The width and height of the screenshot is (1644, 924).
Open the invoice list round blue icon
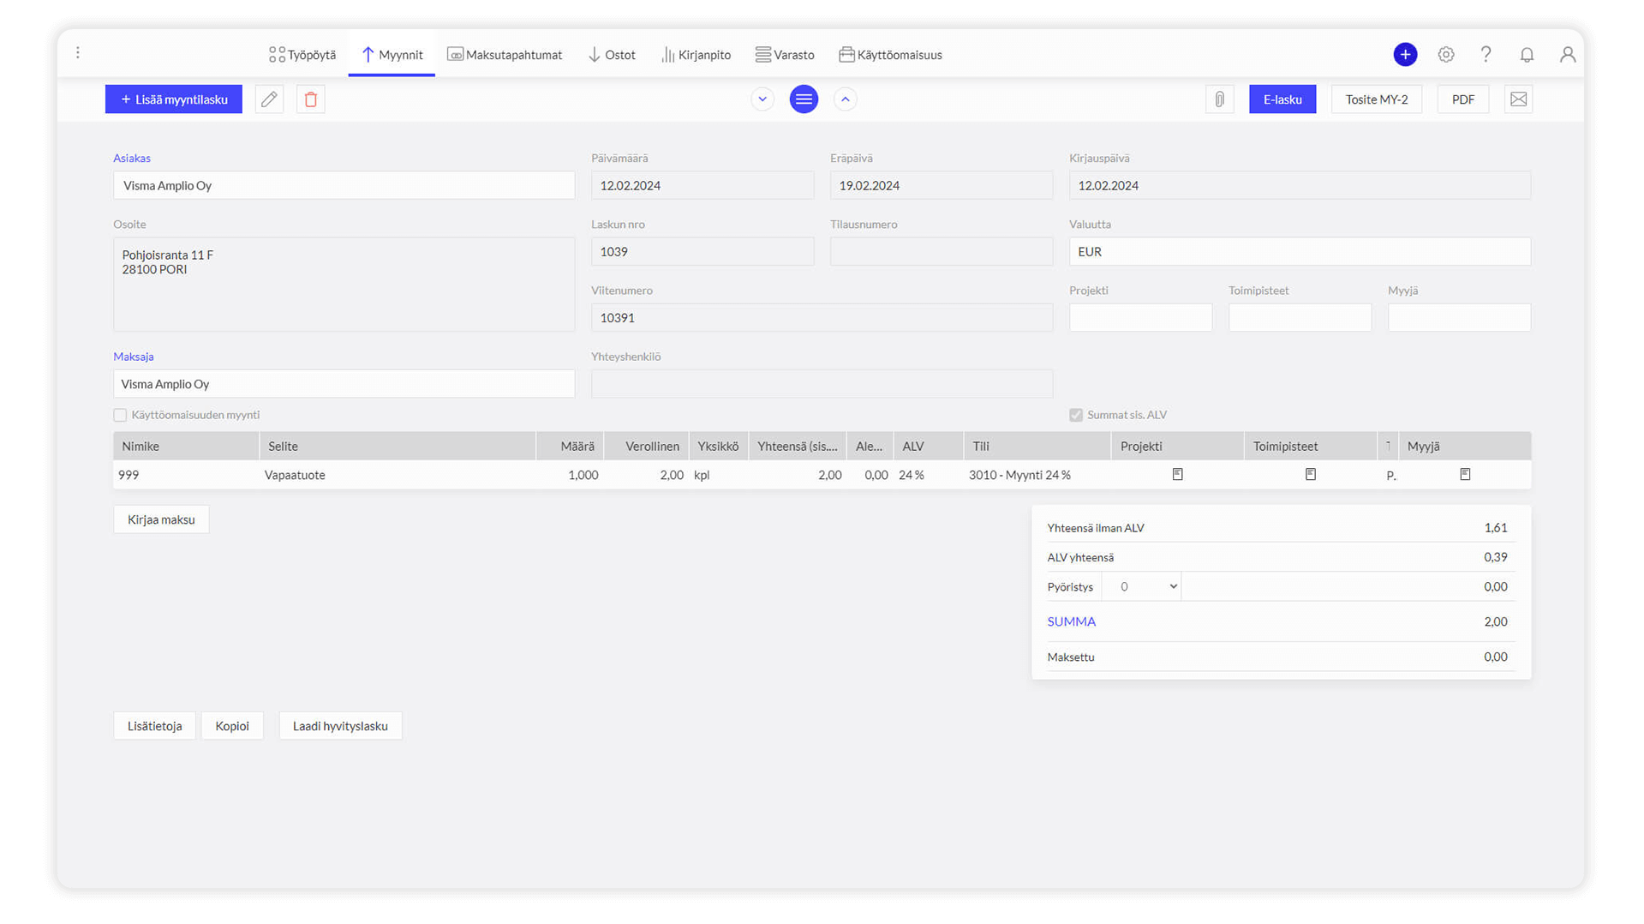(x=804, y=99)
